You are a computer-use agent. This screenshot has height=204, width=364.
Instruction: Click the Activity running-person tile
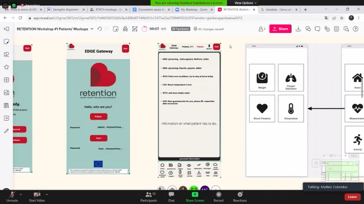[354, 139]
